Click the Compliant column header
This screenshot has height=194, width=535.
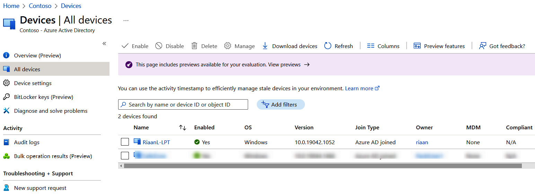(x=519, y=128)
